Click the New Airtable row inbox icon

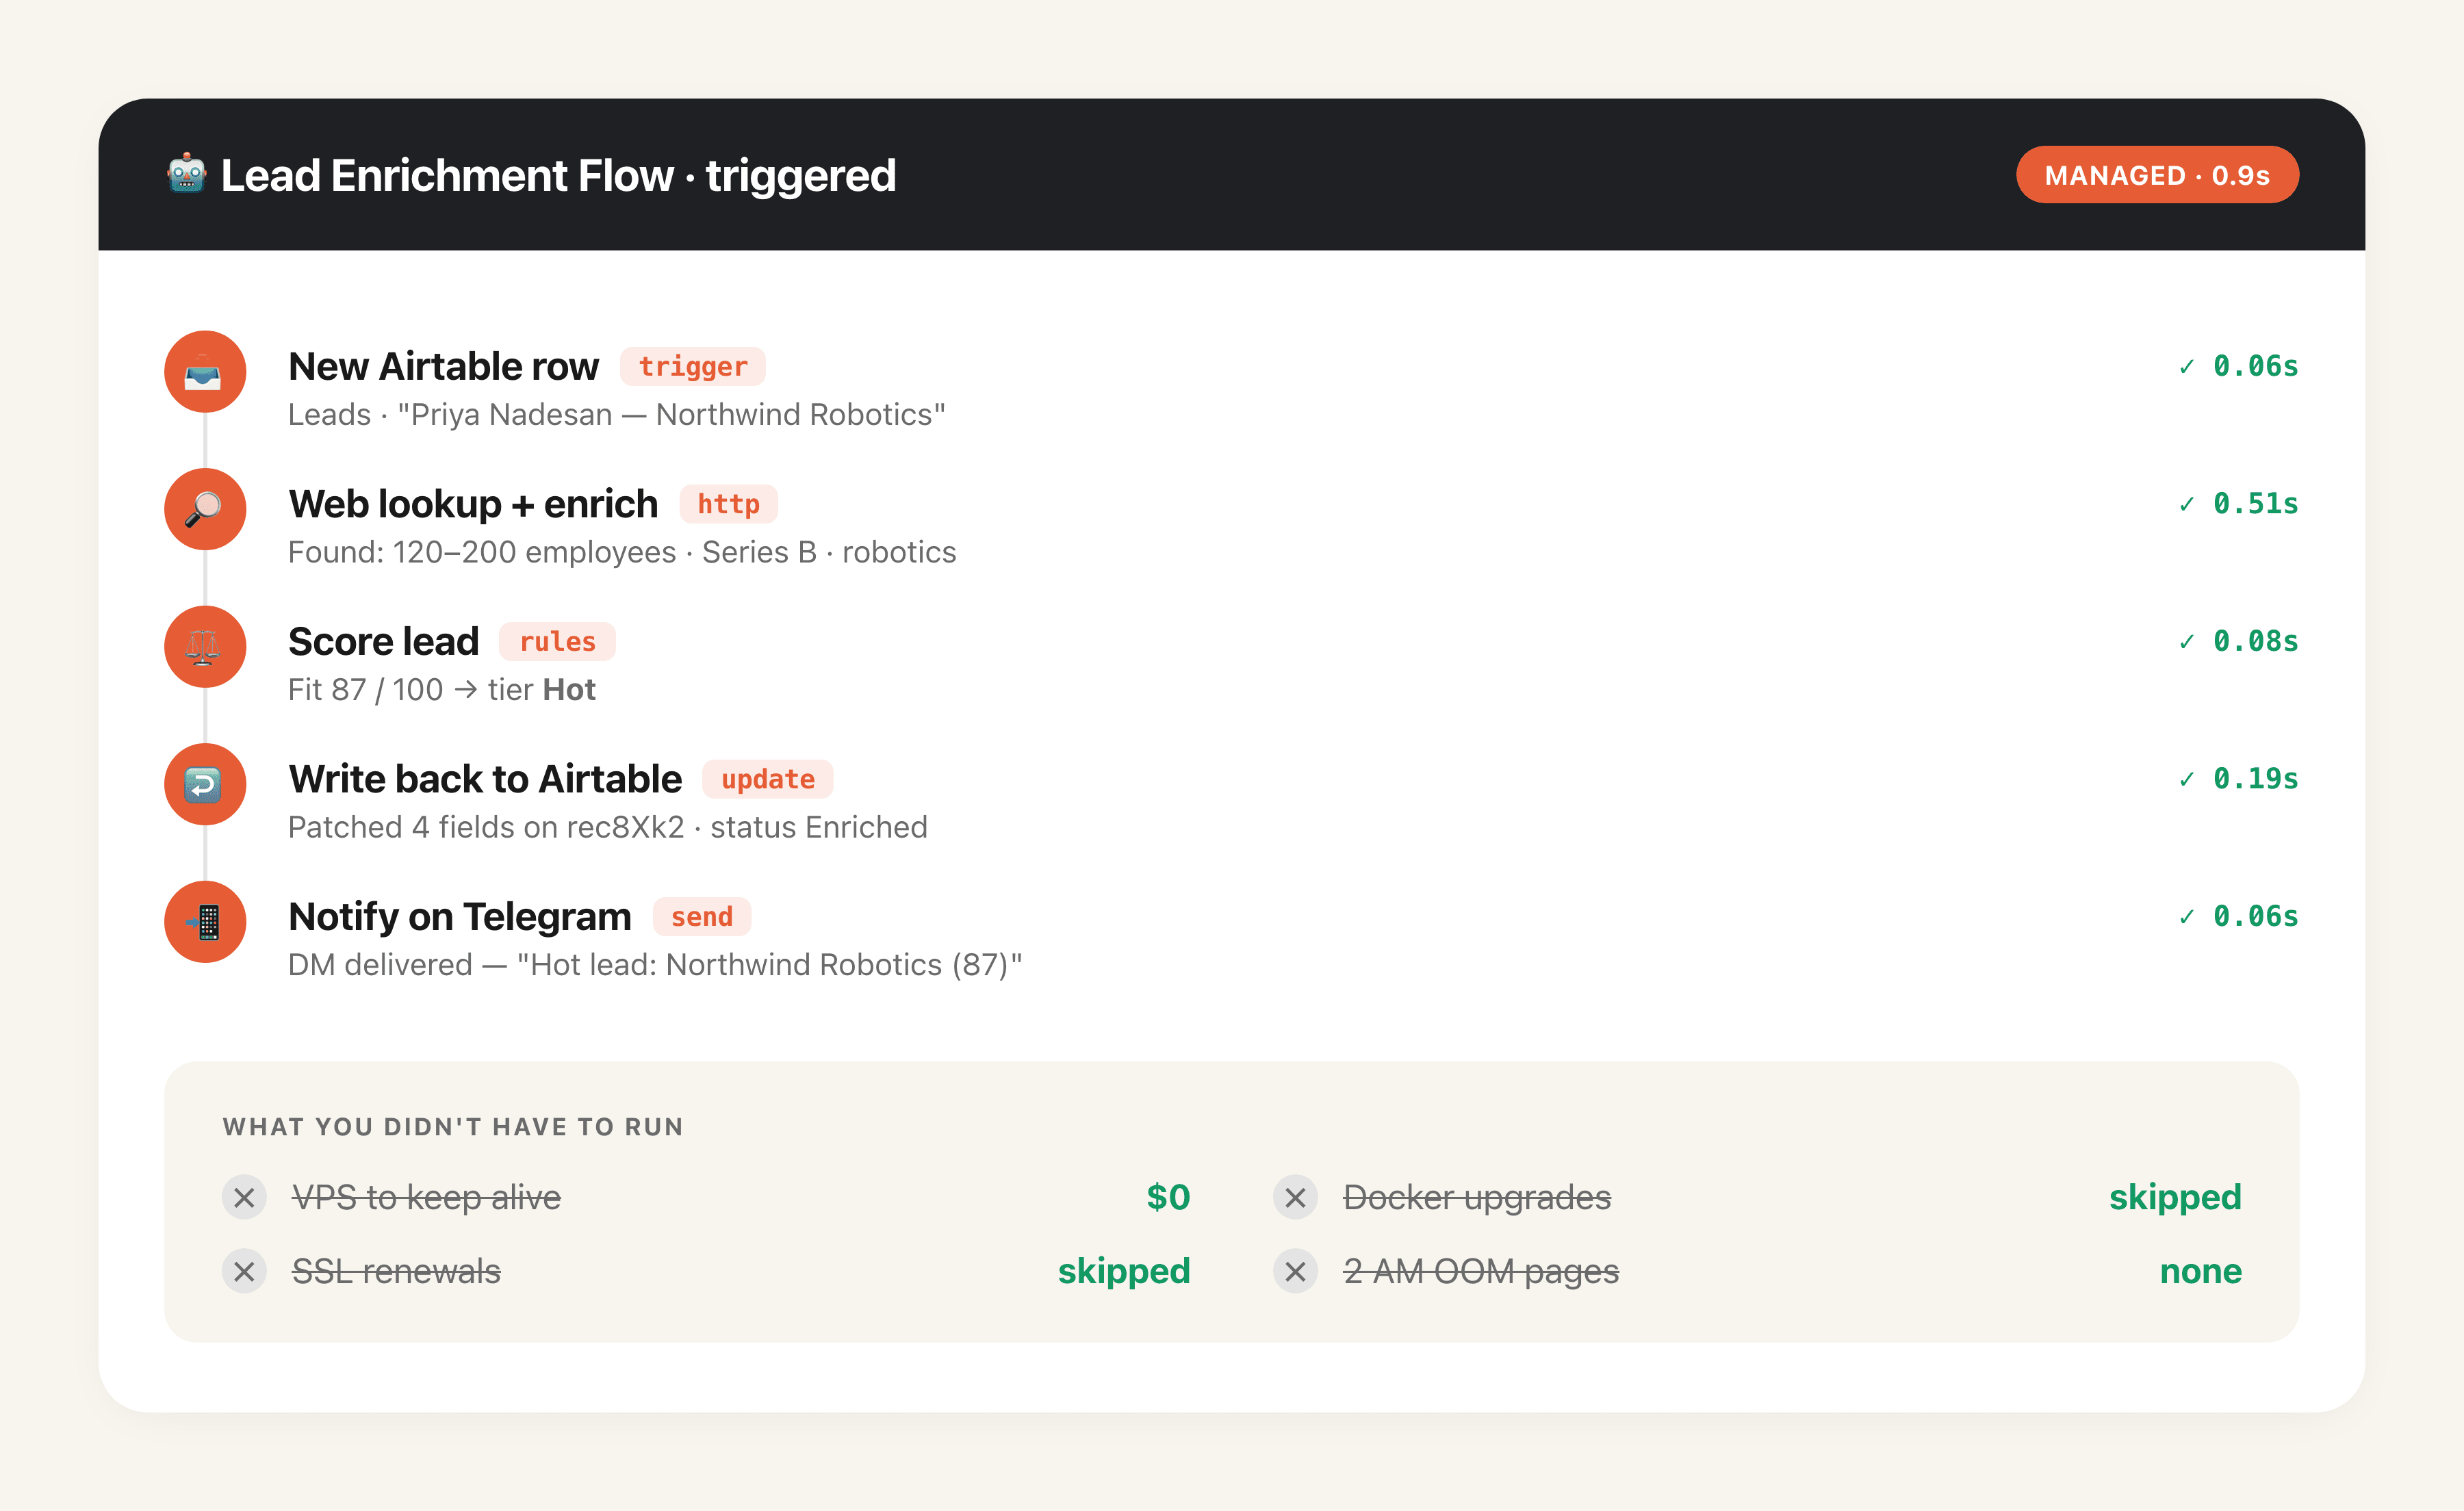(205, 372)
